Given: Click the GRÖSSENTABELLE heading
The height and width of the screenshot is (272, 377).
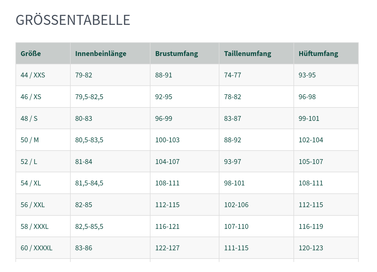Looking at the screenshot, I should pos(73,20).
